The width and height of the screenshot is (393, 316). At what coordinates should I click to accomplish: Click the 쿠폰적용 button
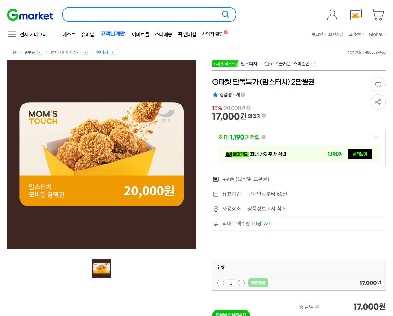point(258,283)
